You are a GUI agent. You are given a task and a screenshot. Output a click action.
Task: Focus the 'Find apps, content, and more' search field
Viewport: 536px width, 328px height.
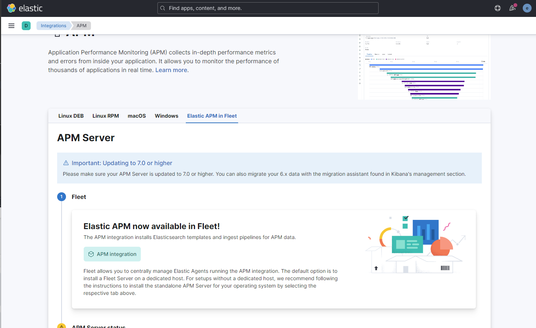tap(268, 8)
